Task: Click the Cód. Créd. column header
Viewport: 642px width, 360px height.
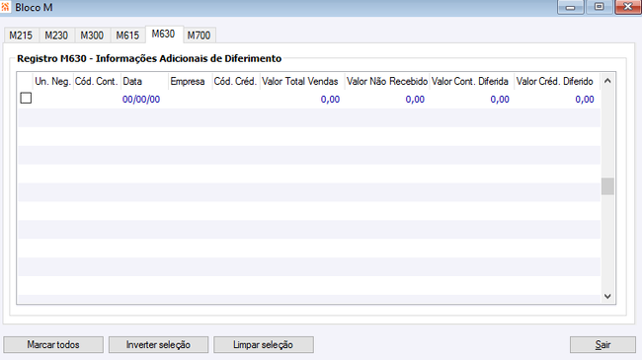Action: point(236,82)
